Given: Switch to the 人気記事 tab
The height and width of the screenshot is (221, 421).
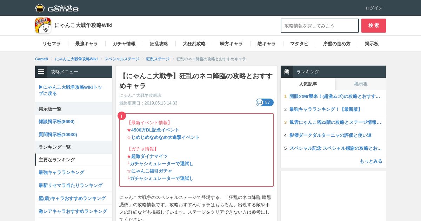Looking at the screenshot, I should click(x=308, y=84).
